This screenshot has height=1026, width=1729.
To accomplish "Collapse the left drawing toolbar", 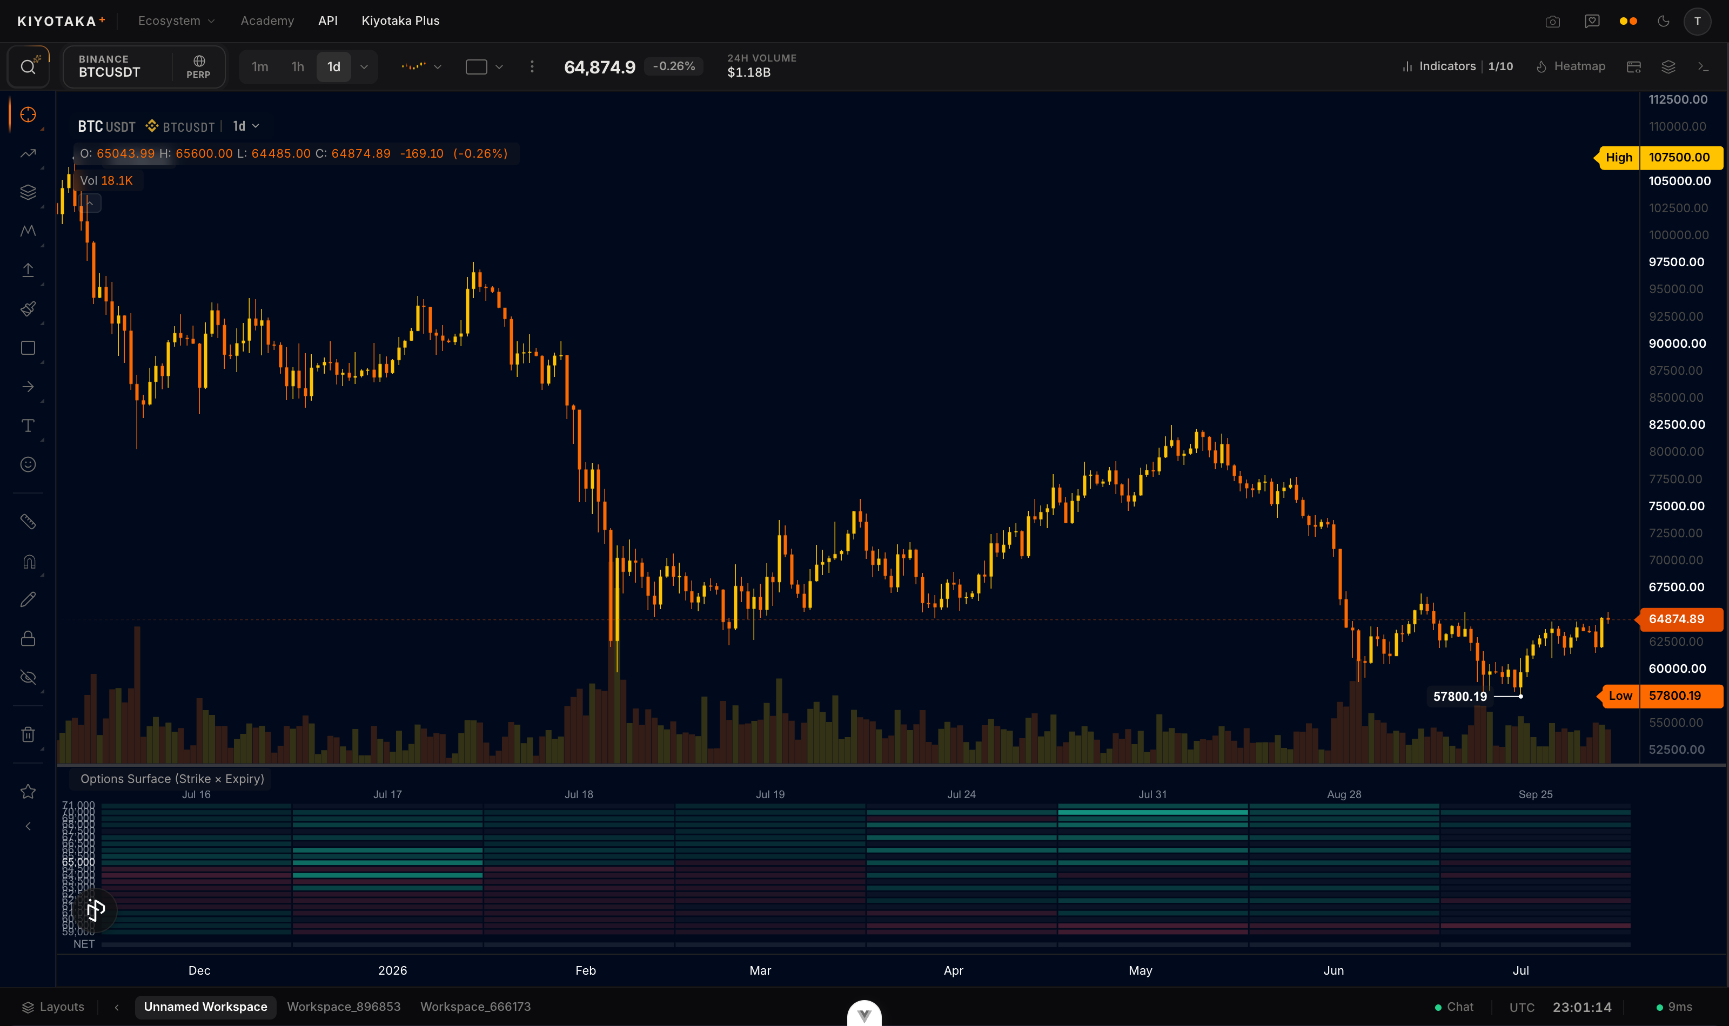I will (28, 826).
